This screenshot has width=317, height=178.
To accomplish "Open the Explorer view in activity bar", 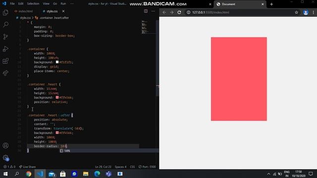I will (x=5, y=12).
